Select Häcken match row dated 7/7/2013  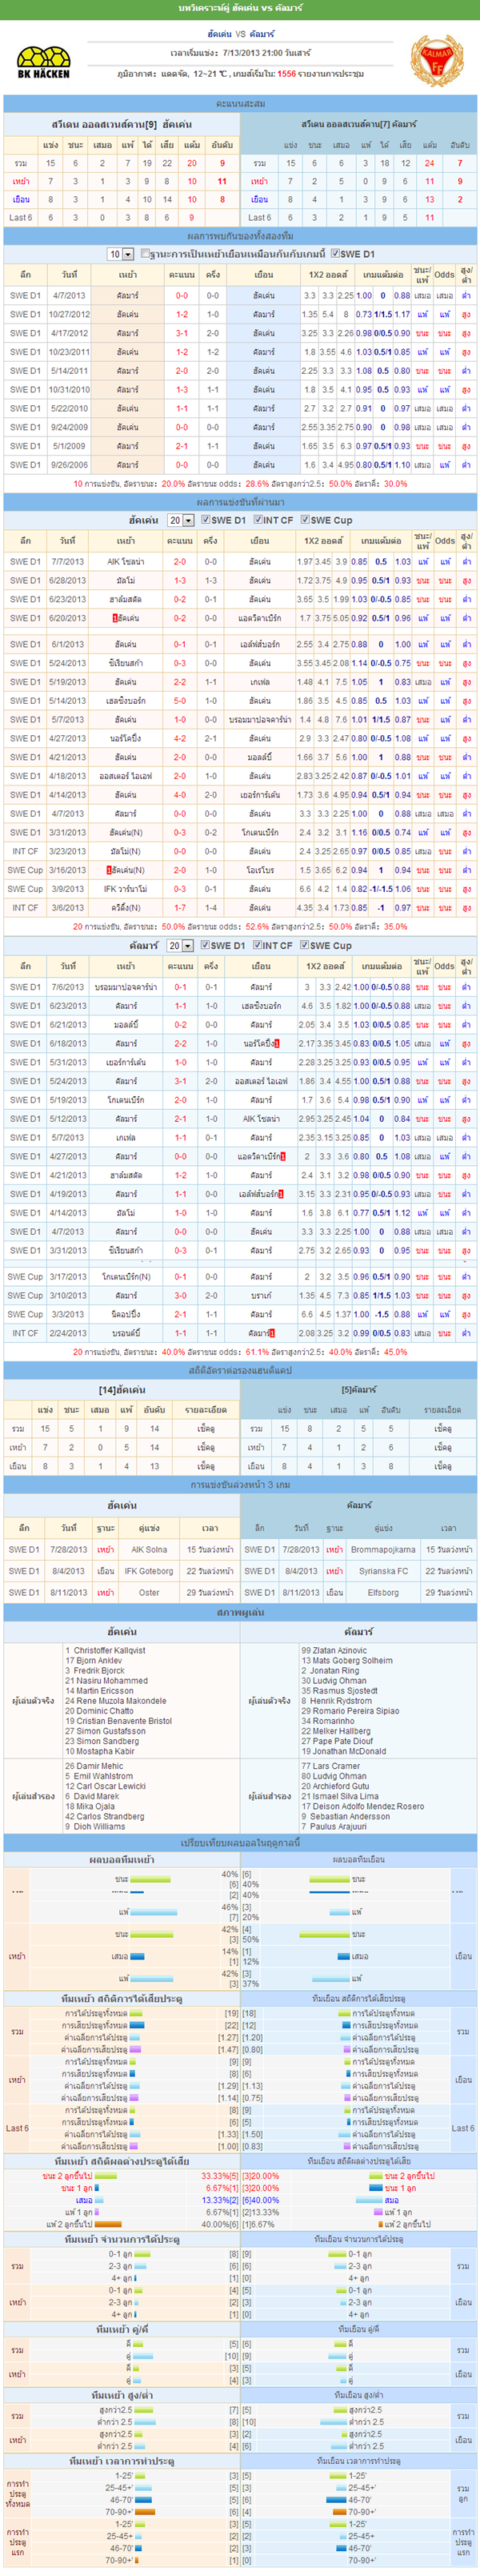pos(240,562)
